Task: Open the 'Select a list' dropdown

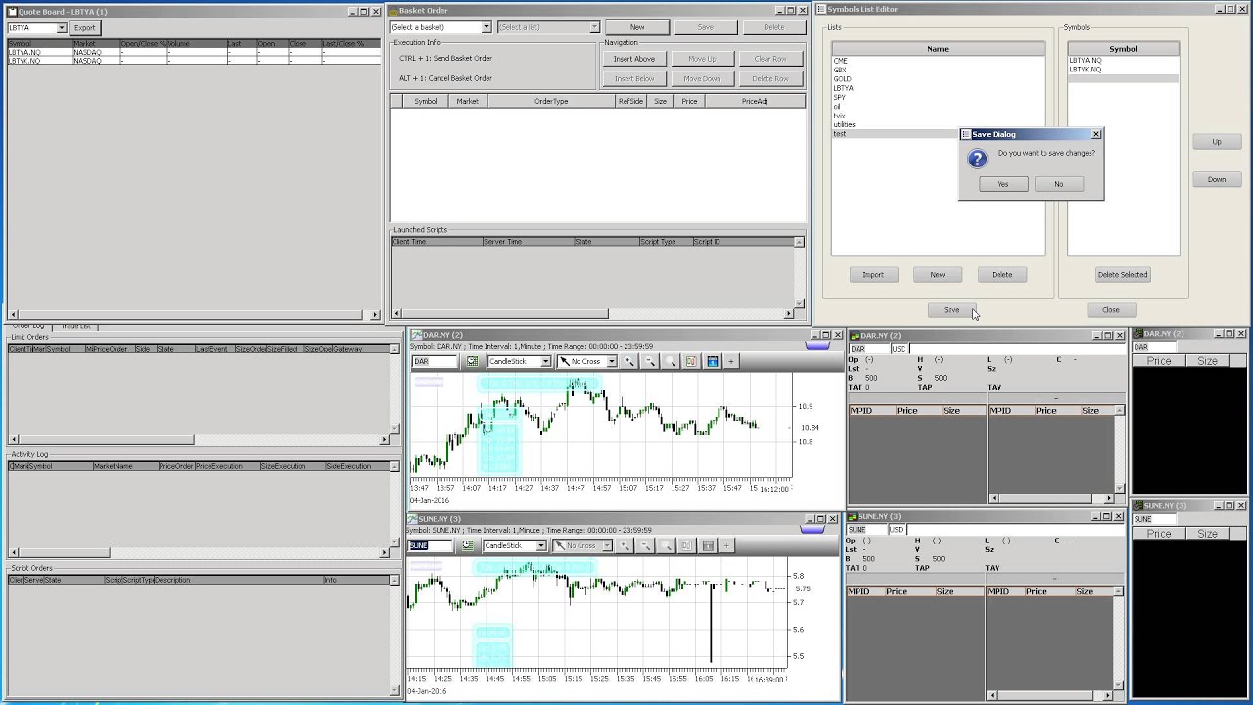Action: coord(593,27)
